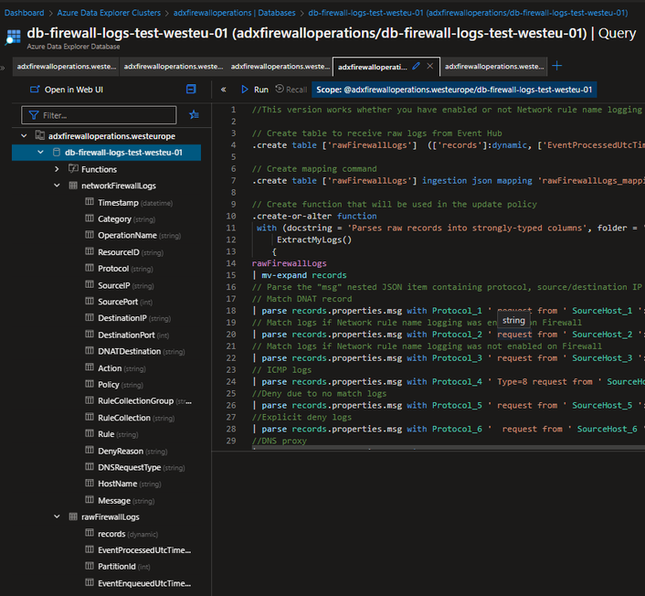Collapse the rawFirewallLogs table node
Image resolution: width=645 pixels, height=596 pixels.
(57, 516)
